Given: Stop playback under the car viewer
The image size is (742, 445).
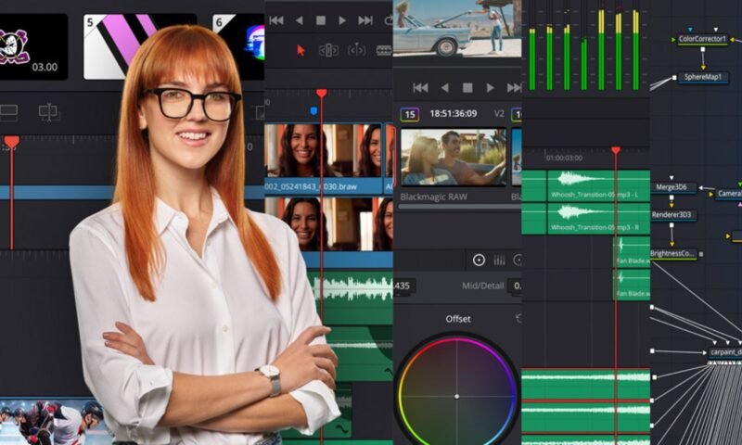Looking at the screenshot, I should 467,88.
